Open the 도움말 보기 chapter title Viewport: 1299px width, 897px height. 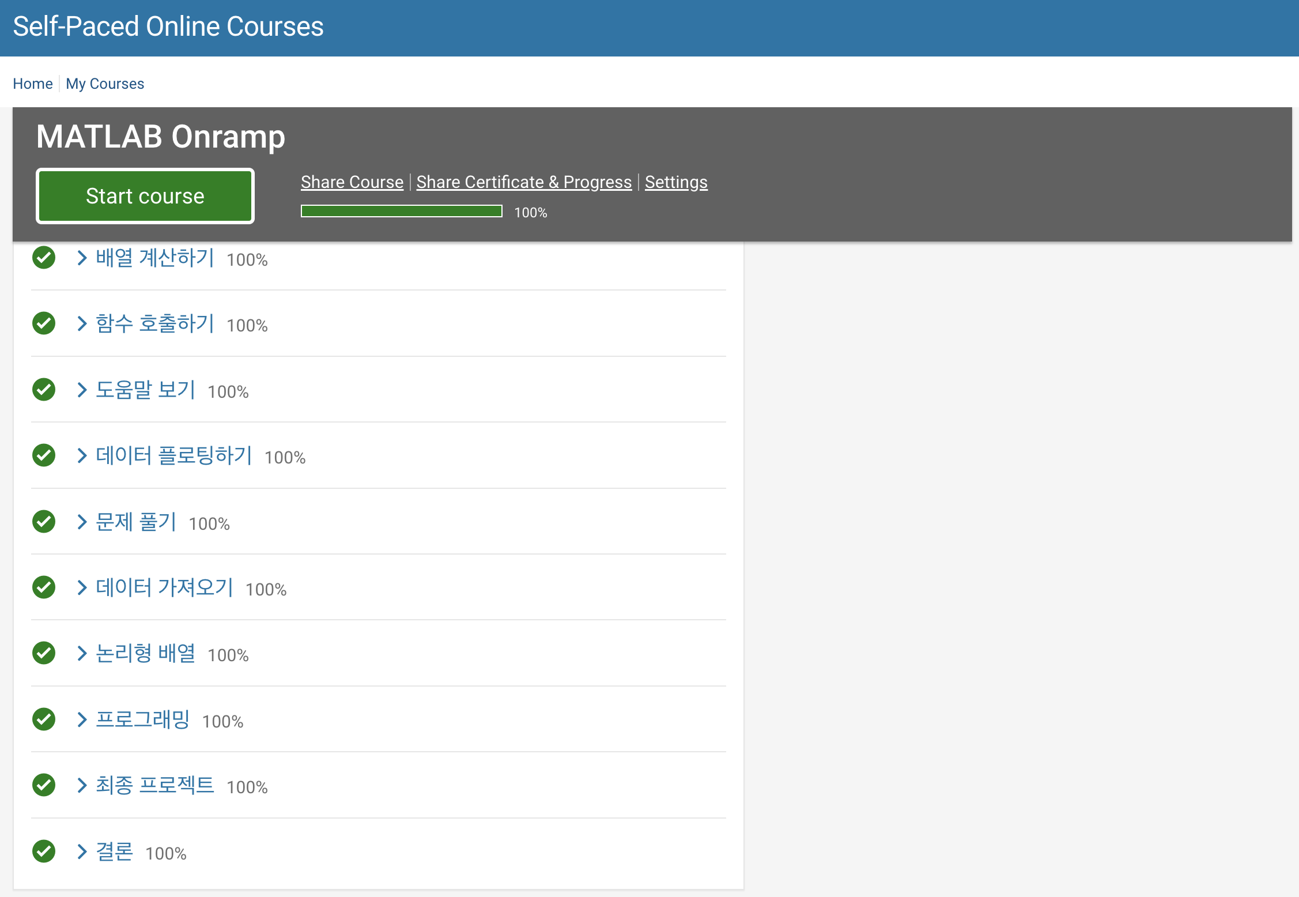pyautogui.click(x=146, y=390)
